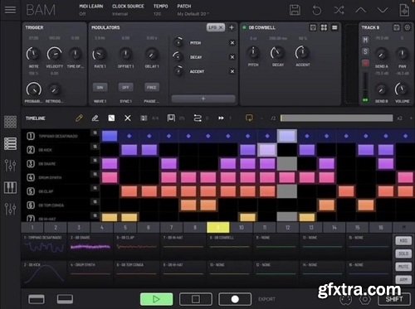
Task: Remove the Decay modulation target
Action: [x=232, y=57]
